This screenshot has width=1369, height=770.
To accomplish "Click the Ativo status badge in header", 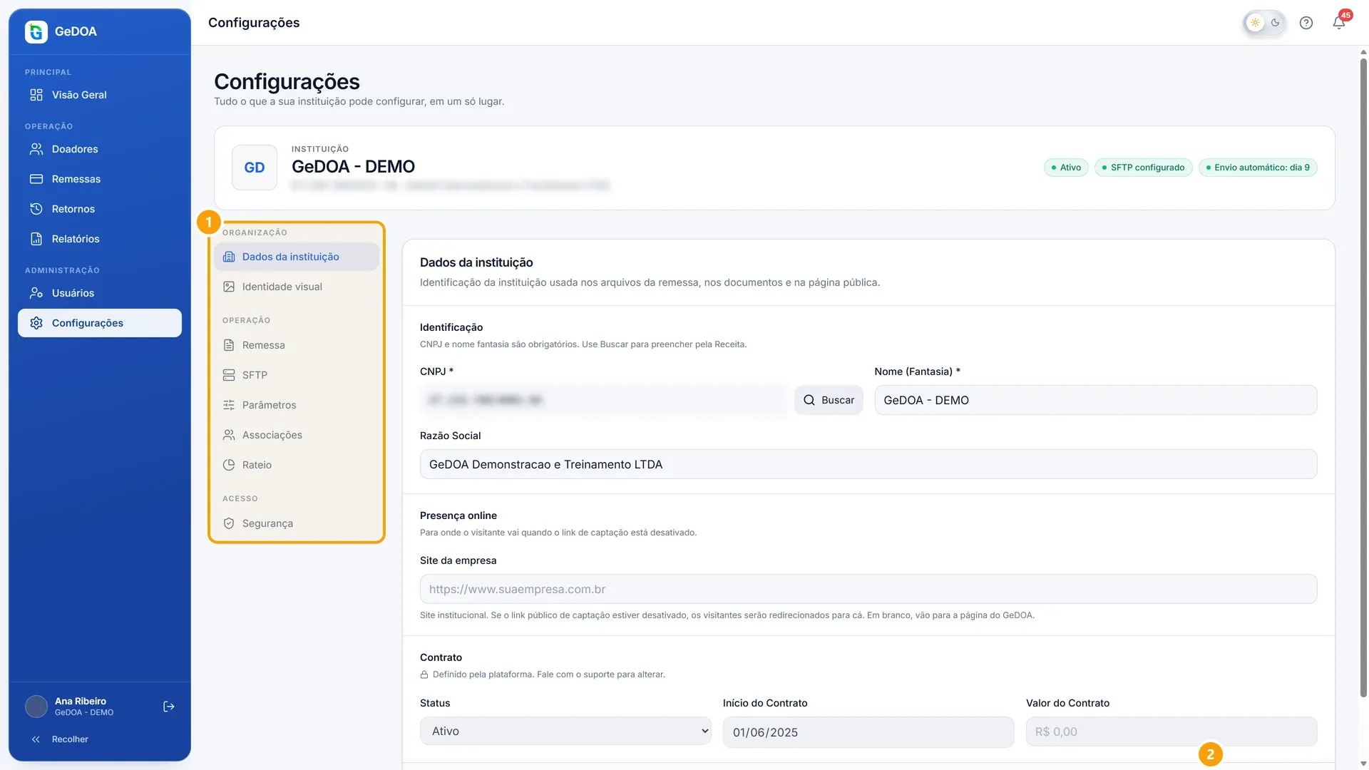I will pos(1066,168).
